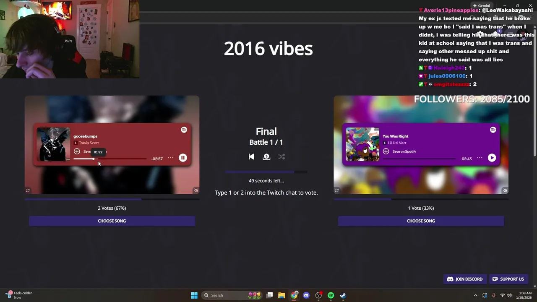The image size is (537, 302).
Task: Click the SUPPORT US button
Action: [x=508, y=279]
